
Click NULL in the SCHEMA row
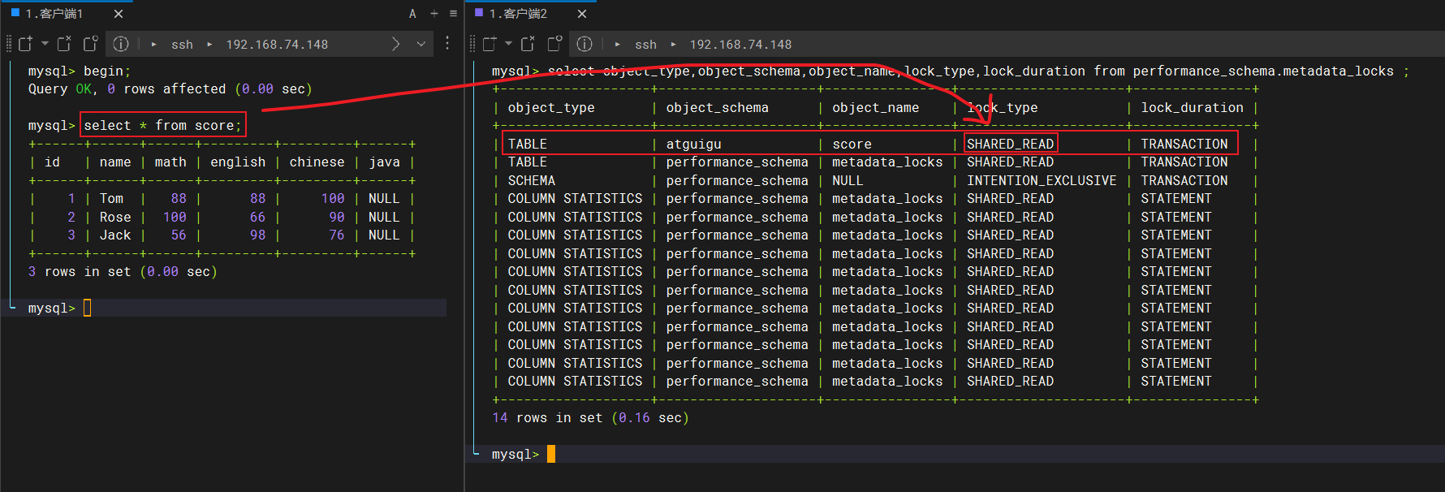(x=848, y=180)
